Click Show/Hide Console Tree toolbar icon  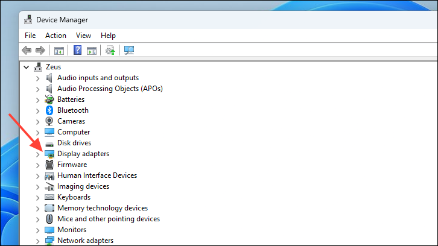click(x=59, y=51)
